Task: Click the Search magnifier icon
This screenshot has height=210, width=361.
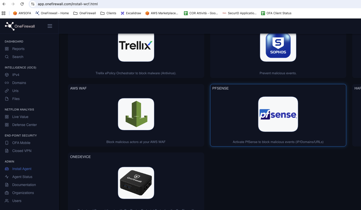Action: pos(7,57)
